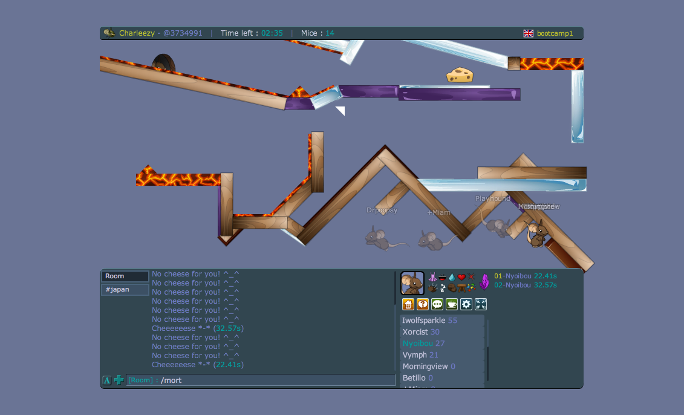Select Iwolfsparkle in the player list
The width and height of the screenshot is (684, 415).
click(x=442, y=320)
